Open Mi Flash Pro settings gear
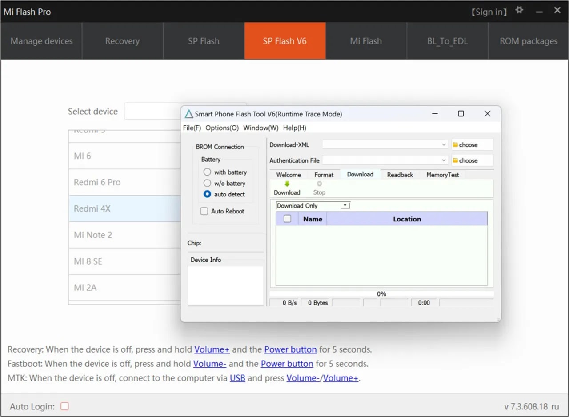Screen dimensions: 569x417 coord(519,10)
